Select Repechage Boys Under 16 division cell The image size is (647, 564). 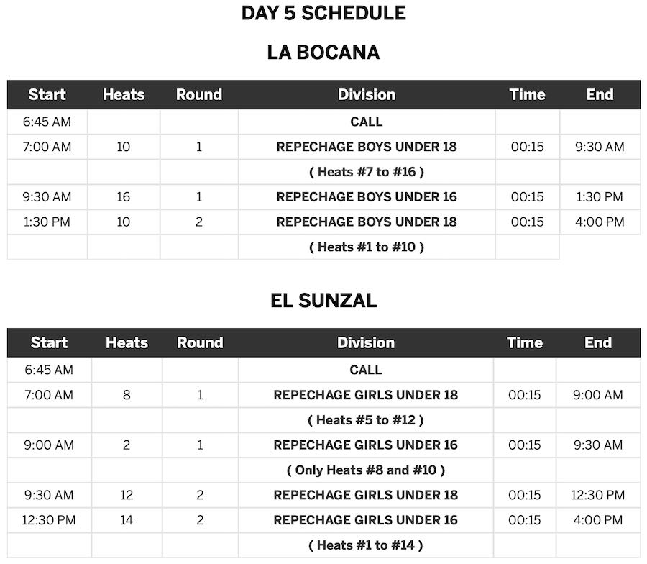(367, 197)
